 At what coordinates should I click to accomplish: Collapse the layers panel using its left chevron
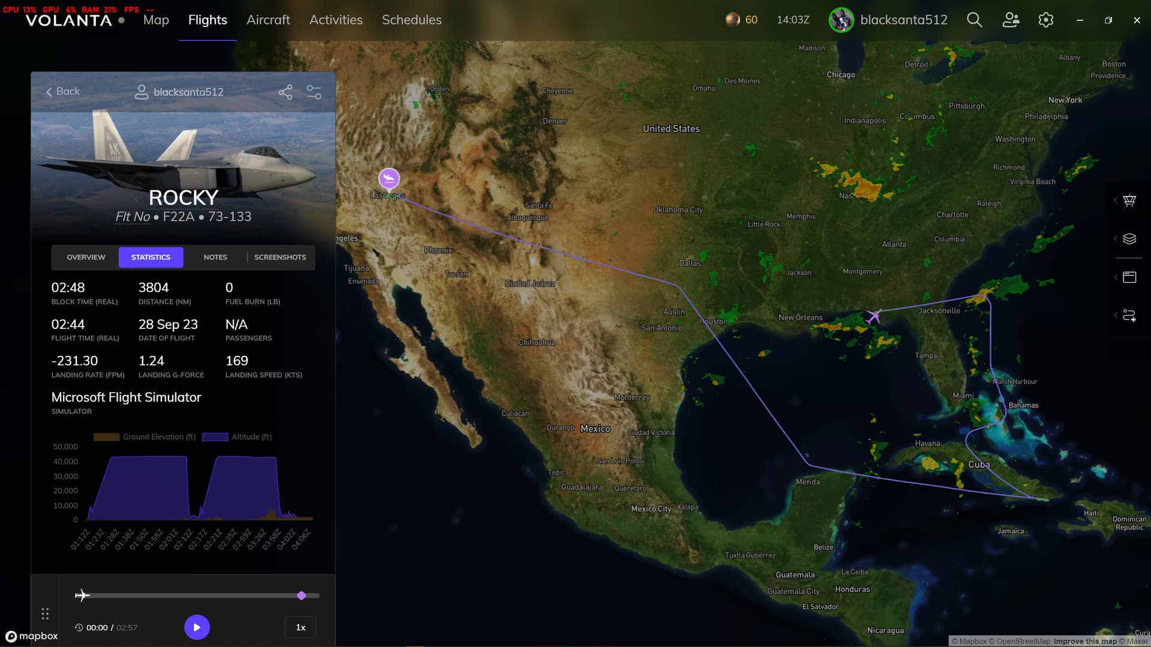(1114, 238)
